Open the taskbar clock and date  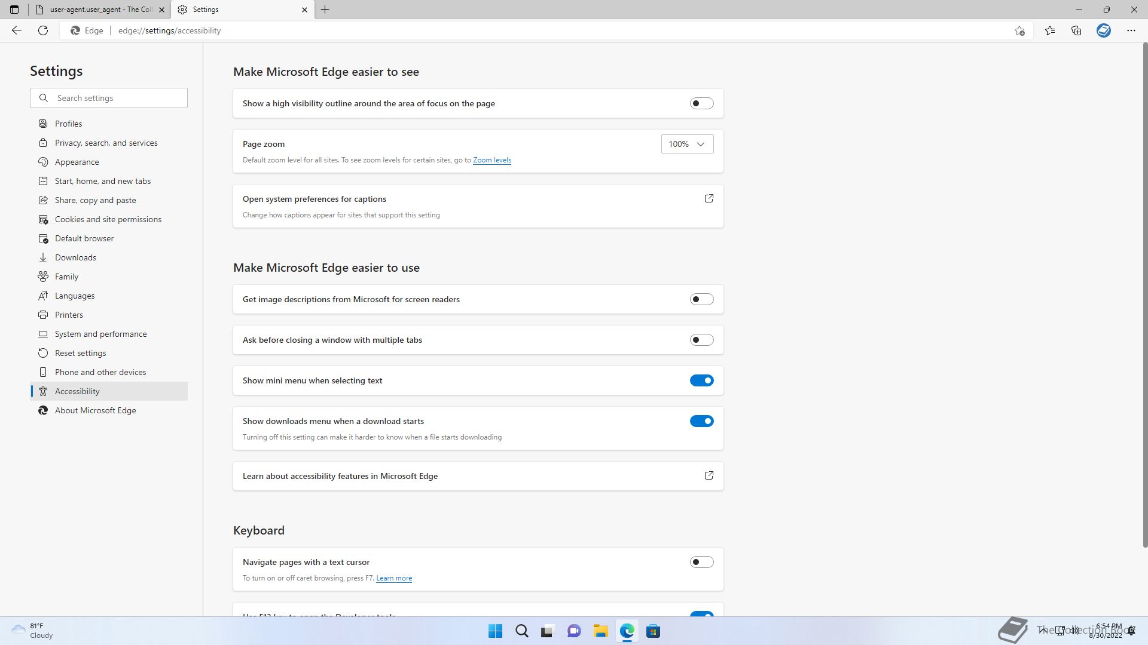[1106, 631]
